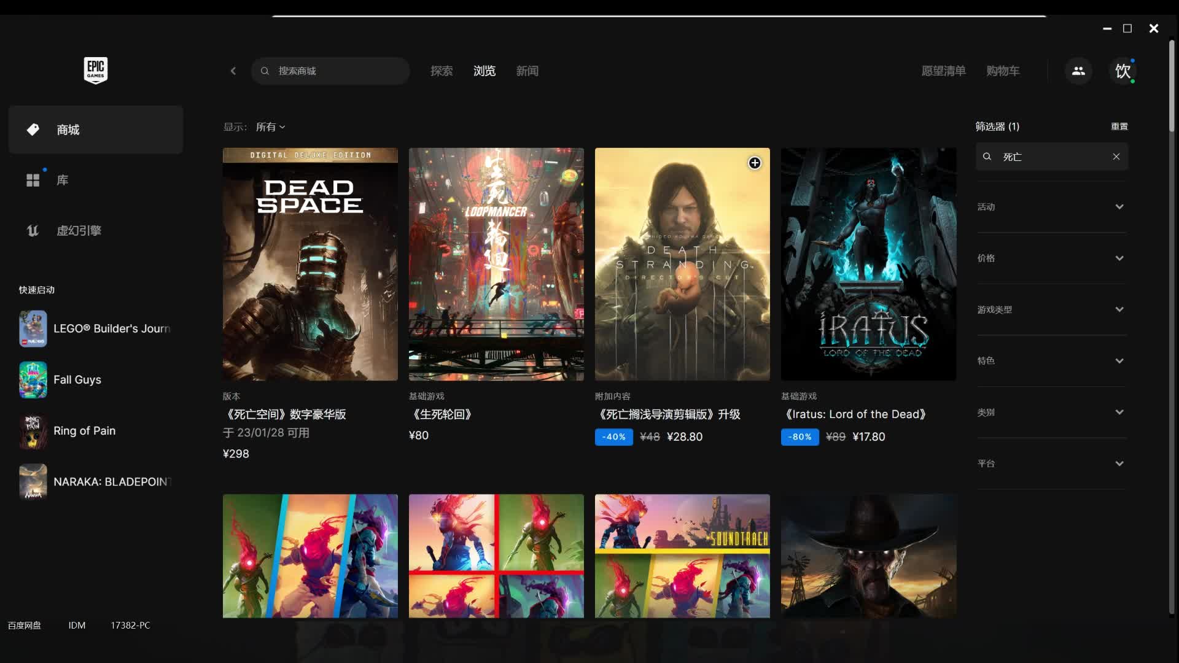Expand the 价格 filter dropdown
Screen dimensions: 1179x663
[1051, 258]
